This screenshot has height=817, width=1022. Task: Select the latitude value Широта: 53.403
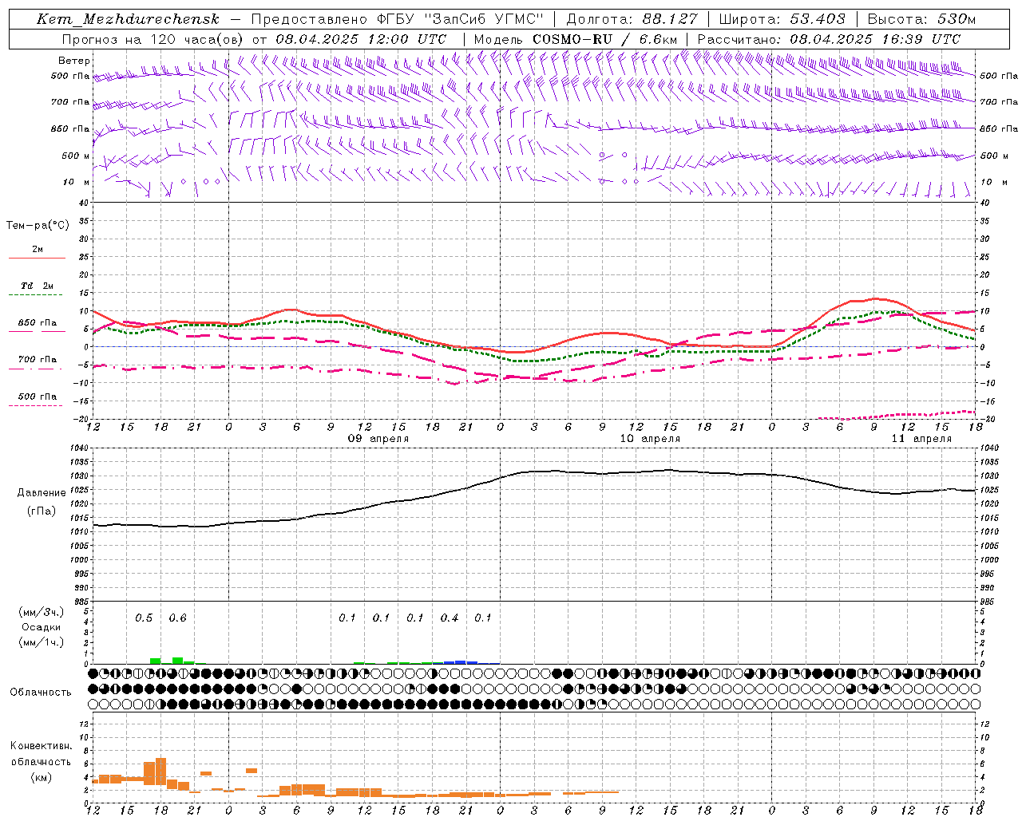point(782,19)
